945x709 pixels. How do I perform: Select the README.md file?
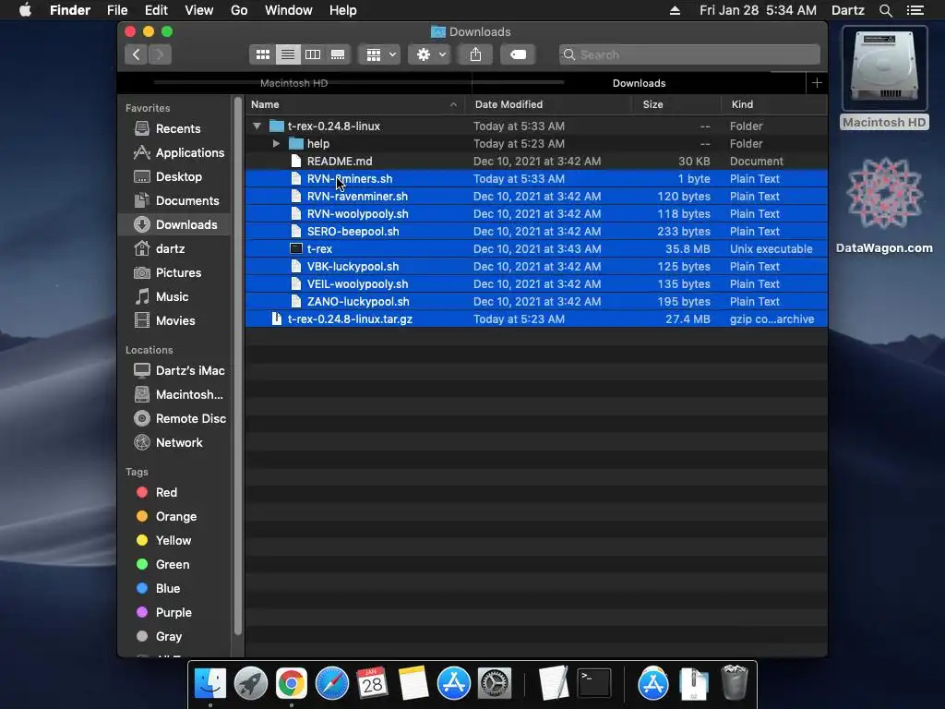pos(536,161)
